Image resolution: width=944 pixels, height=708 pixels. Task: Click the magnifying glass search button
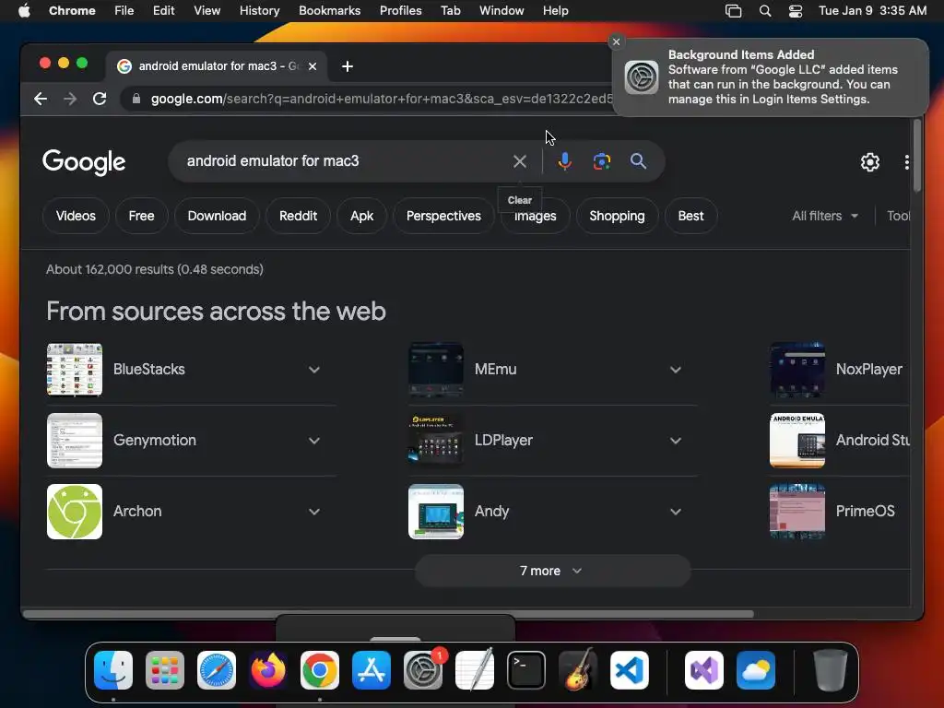638,161
